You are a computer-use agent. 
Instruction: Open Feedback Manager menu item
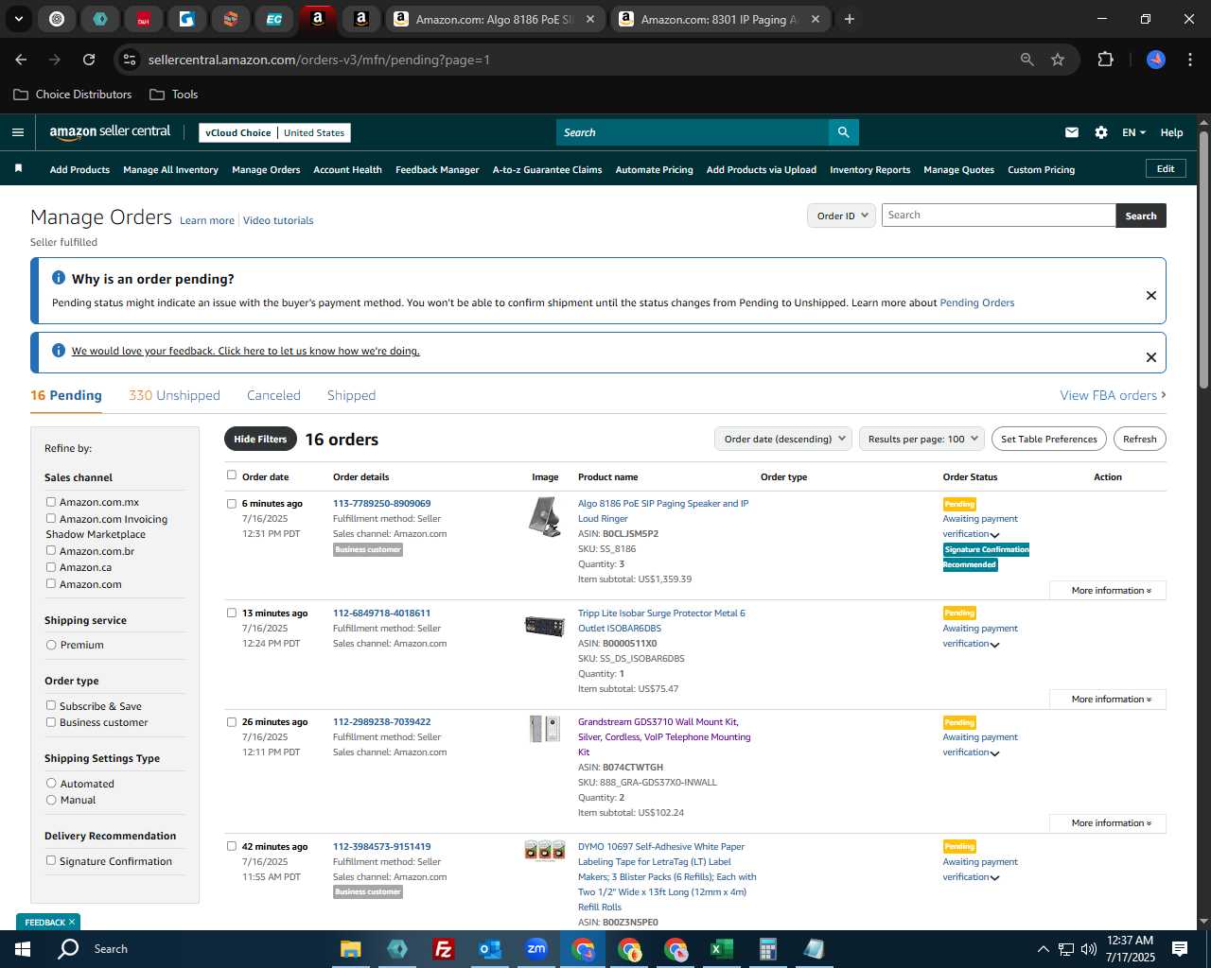coord(437,170)
